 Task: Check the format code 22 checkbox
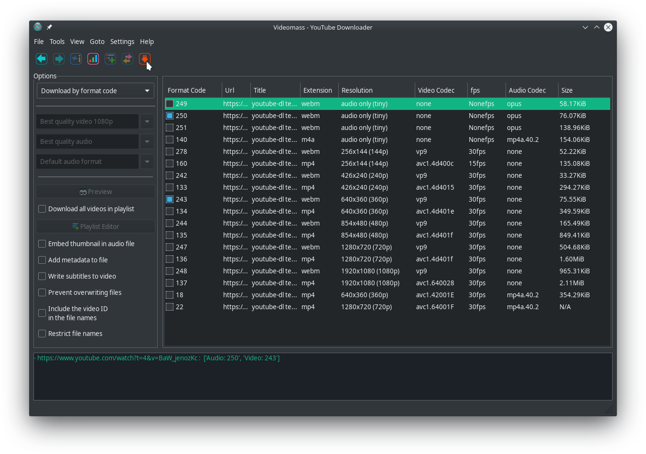(170, 307)
